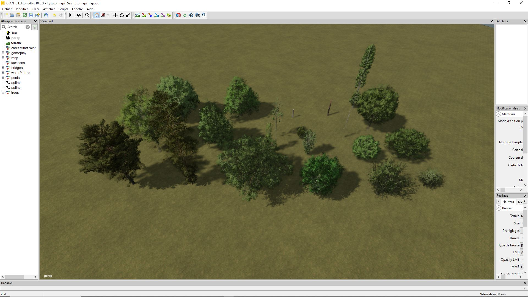Click the magnifier search icon in toolbar
The height and width of the screenshot is (297, 528).
click(87, 15)
